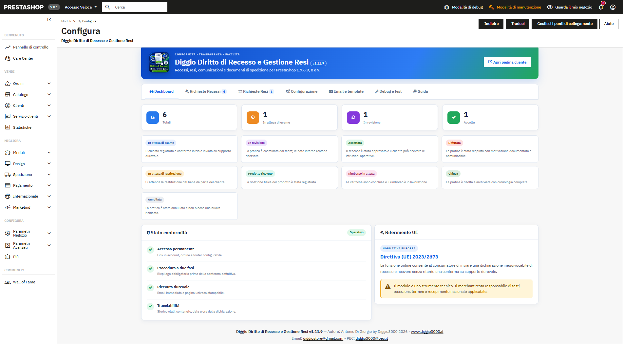This screenshot has width=623, height=344.
Task: Click the module logo thumbnail in banner
Action: pos(159,62)
